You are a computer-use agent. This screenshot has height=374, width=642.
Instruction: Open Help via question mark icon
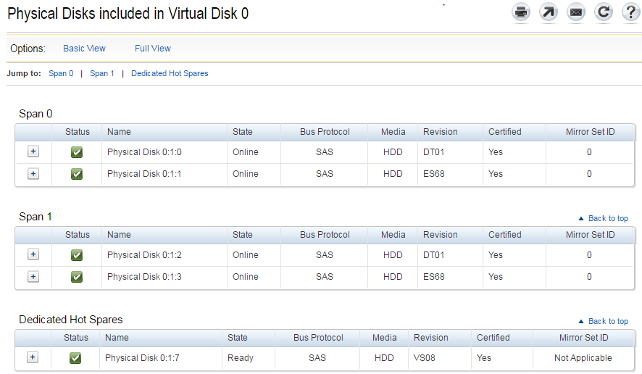pos(630,12)
